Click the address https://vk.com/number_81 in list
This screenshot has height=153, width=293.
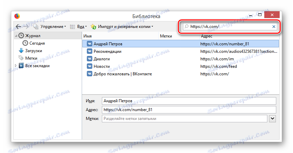[225, 44]
